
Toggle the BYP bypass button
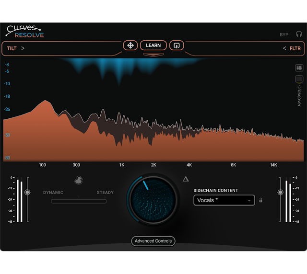[284, 35]
